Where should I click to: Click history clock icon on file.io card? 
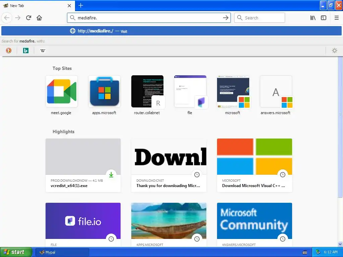[111, 239]
